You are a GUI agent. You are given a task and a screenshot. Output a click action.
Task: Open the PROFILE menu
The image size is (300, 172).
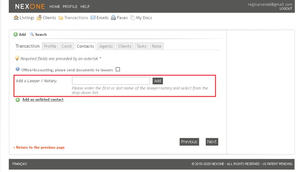coord(70,7)
